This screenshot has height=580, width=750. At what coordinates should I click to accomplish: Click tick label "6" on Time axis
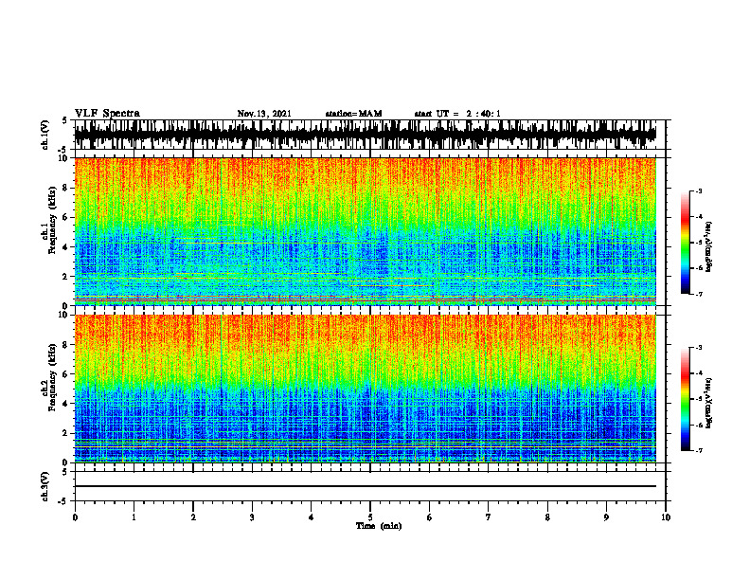click(x=430, y=517)
